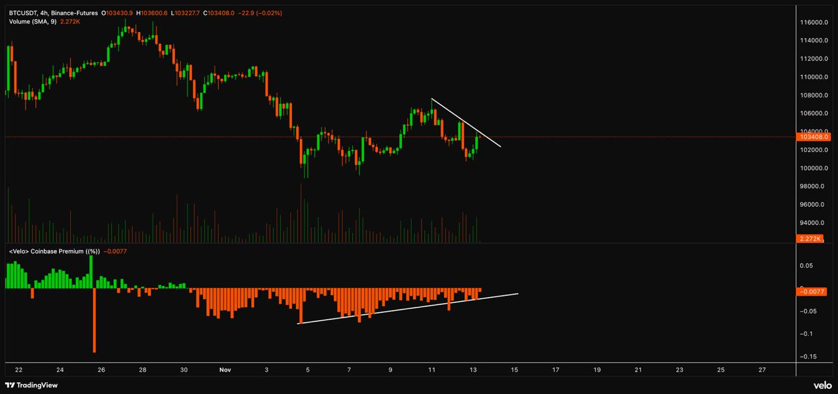Click the TradingView logo
Viewport: 838px width, 394px height.
tap(31, 385)
